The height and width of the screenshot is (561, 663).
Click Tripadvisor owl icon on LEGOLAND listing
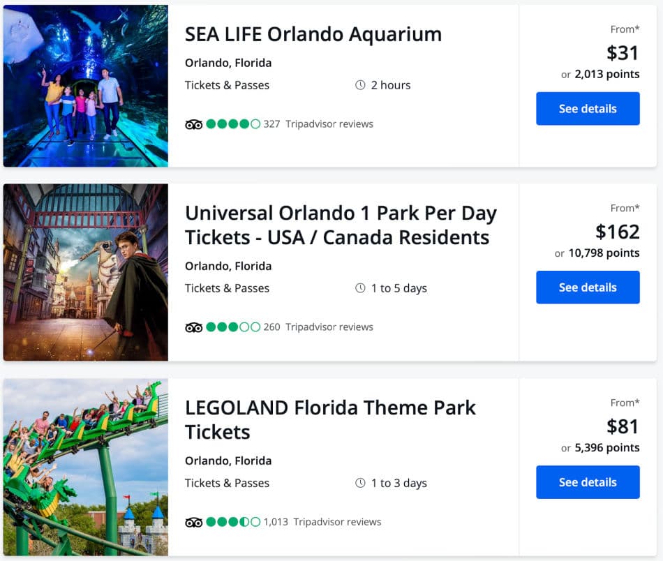tap(193, 522)
